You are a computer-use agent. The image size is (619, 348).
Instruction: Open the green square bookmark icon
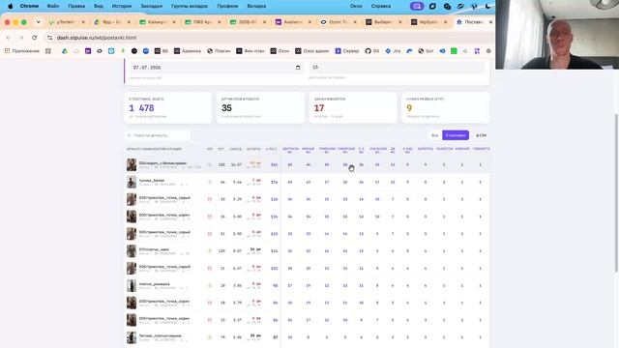(454, 51)
